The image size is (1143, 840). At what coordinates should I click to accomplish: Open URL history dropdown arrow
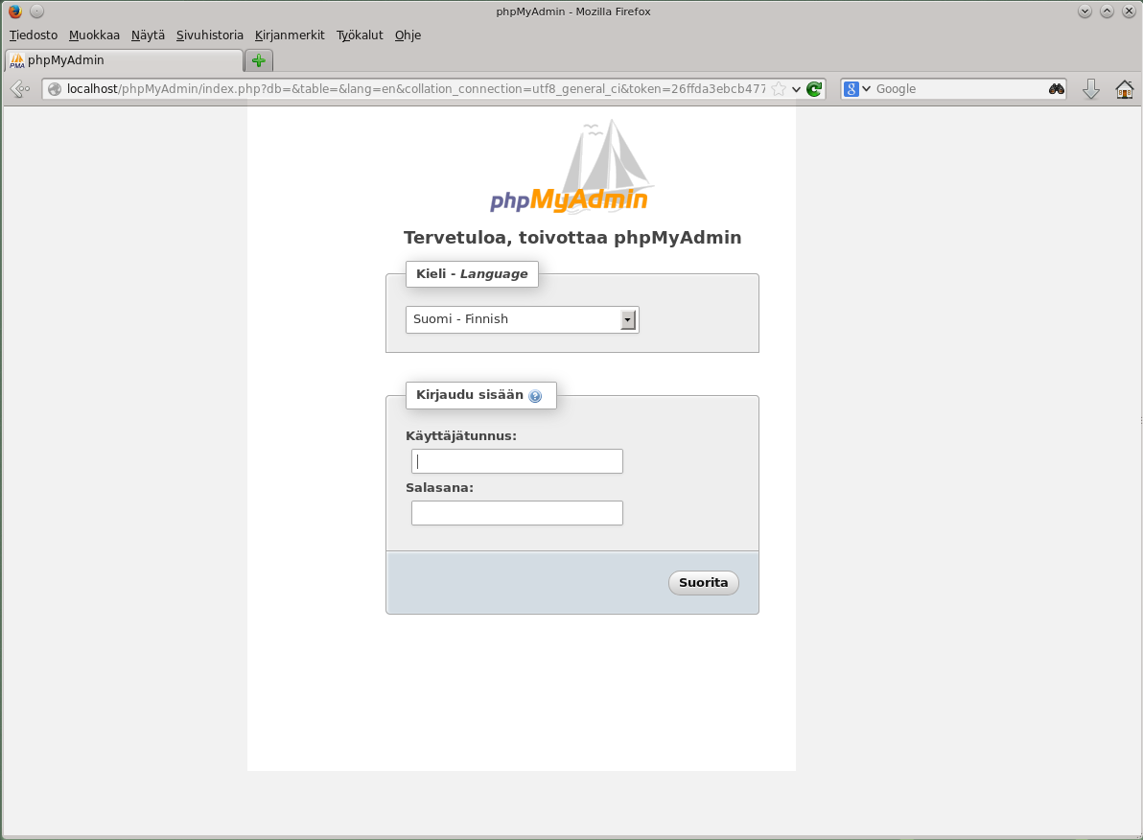click(796, 89)
